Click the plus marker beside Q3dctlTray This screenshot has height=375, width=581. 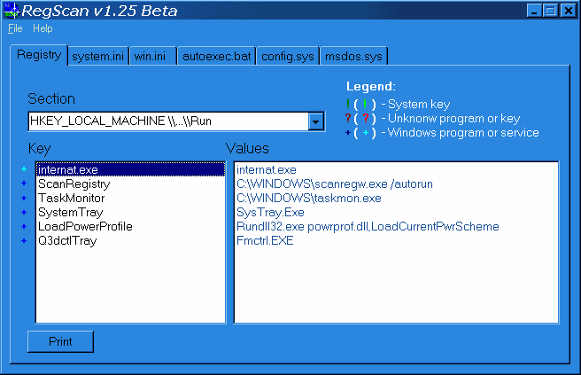click(x=24, y=241)
